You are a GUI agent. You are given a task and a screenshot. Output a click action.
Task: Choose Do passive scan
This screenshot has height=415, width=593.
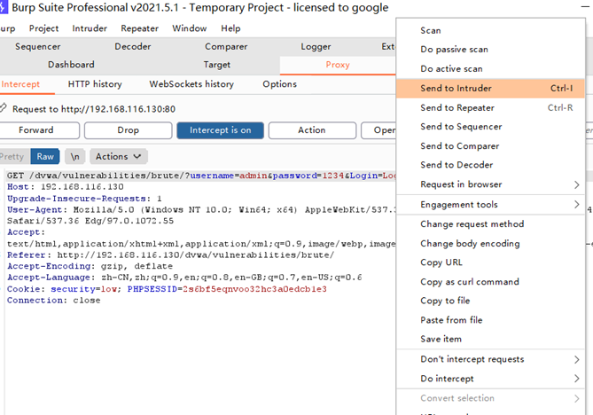[490, 49]
